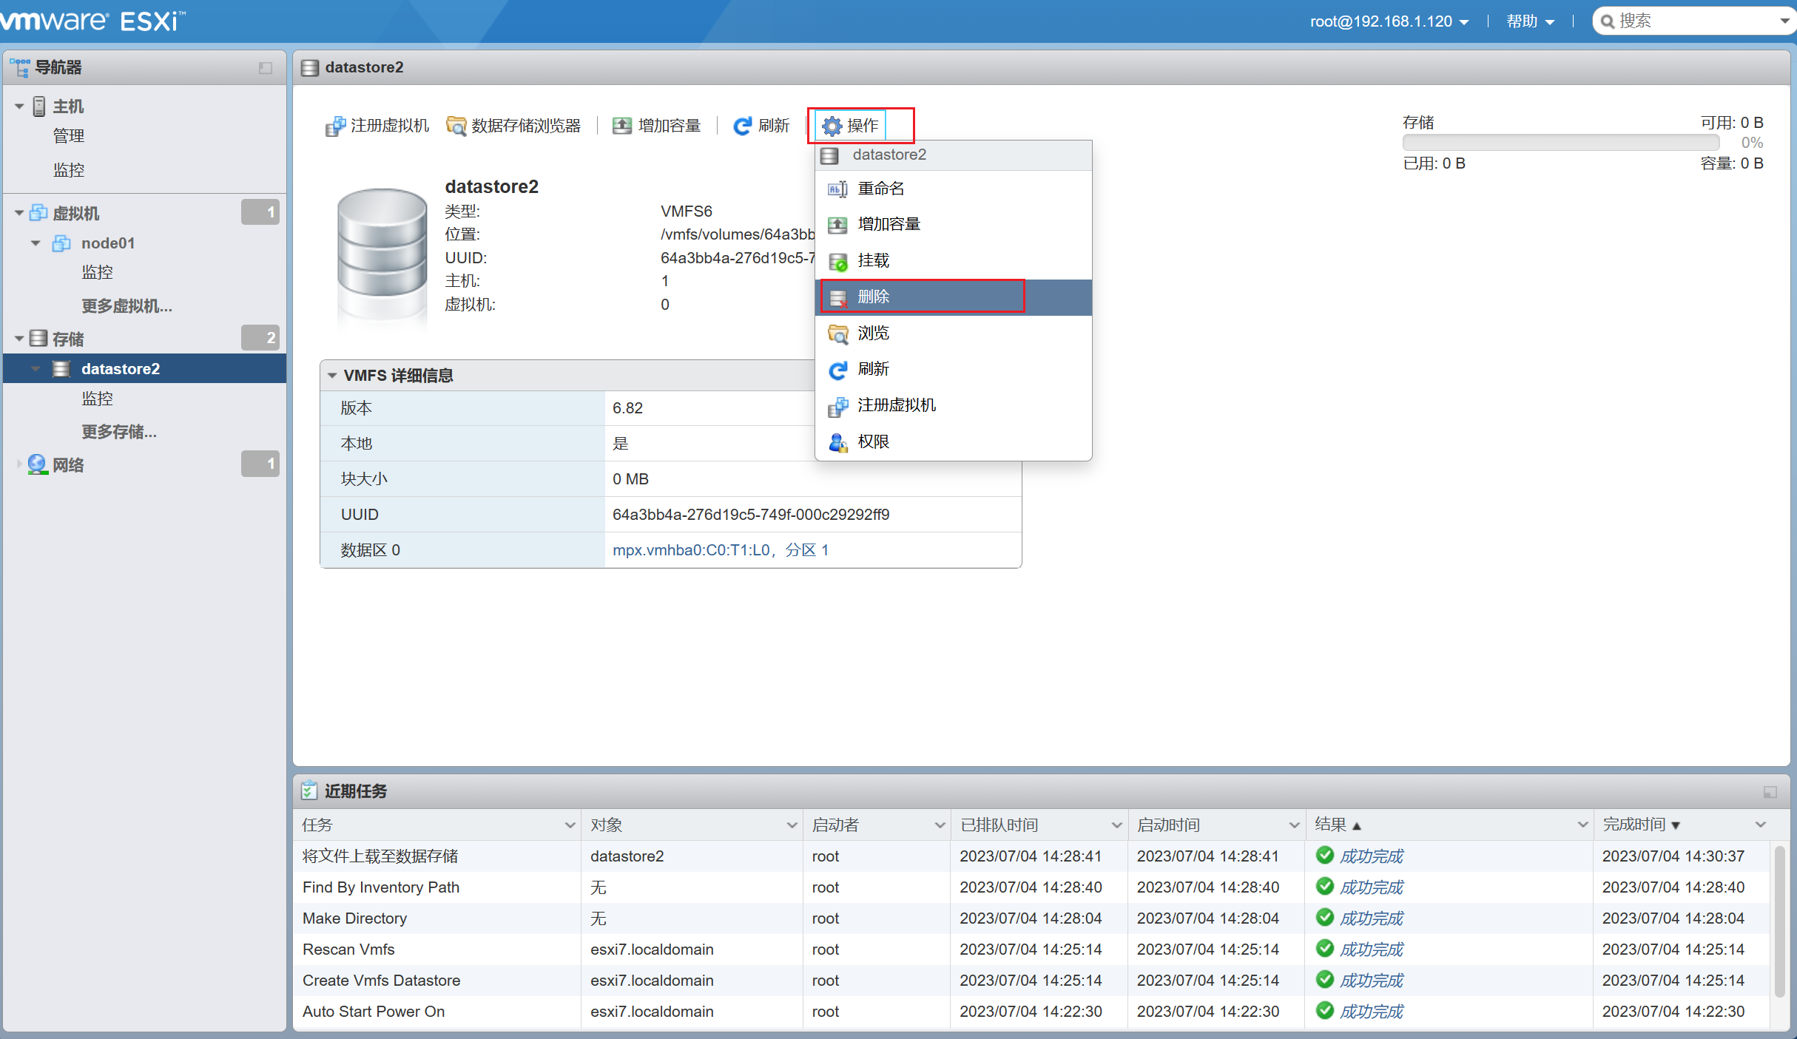Select 重命名 from the actions menu
This screenshot has height=1039, width=1797.
954,189
